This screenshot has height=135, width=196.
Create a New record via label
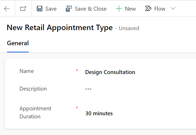coord(130,9)
